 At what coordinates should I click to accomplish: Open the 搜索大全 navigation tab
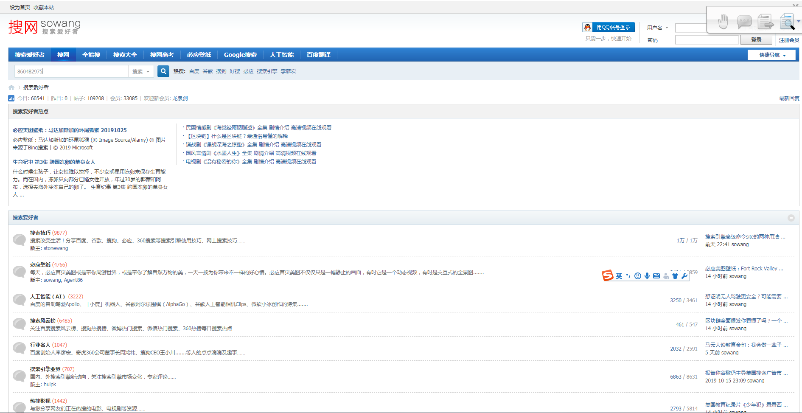pyautogui.click(x=125, y=55)
